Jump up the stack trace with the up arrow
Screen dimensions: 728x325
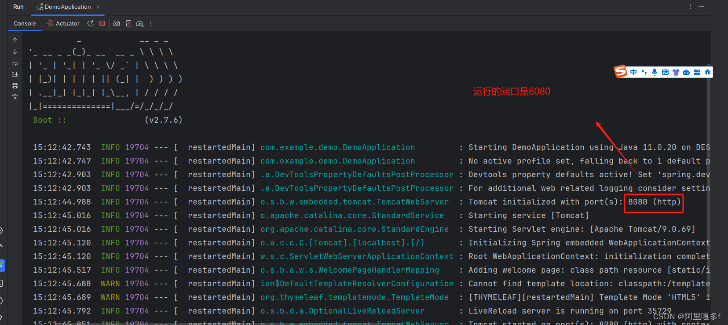15,40
